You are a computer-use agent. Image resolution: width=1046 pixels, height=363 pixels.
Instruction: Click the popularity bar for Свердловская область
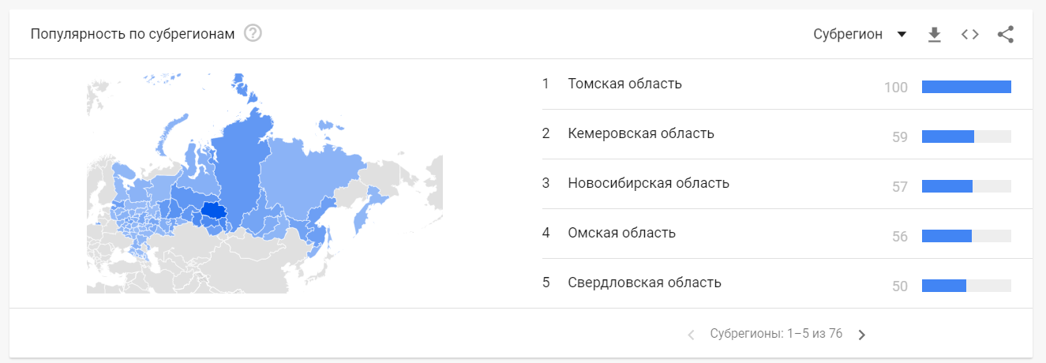(x=944, y=286)
